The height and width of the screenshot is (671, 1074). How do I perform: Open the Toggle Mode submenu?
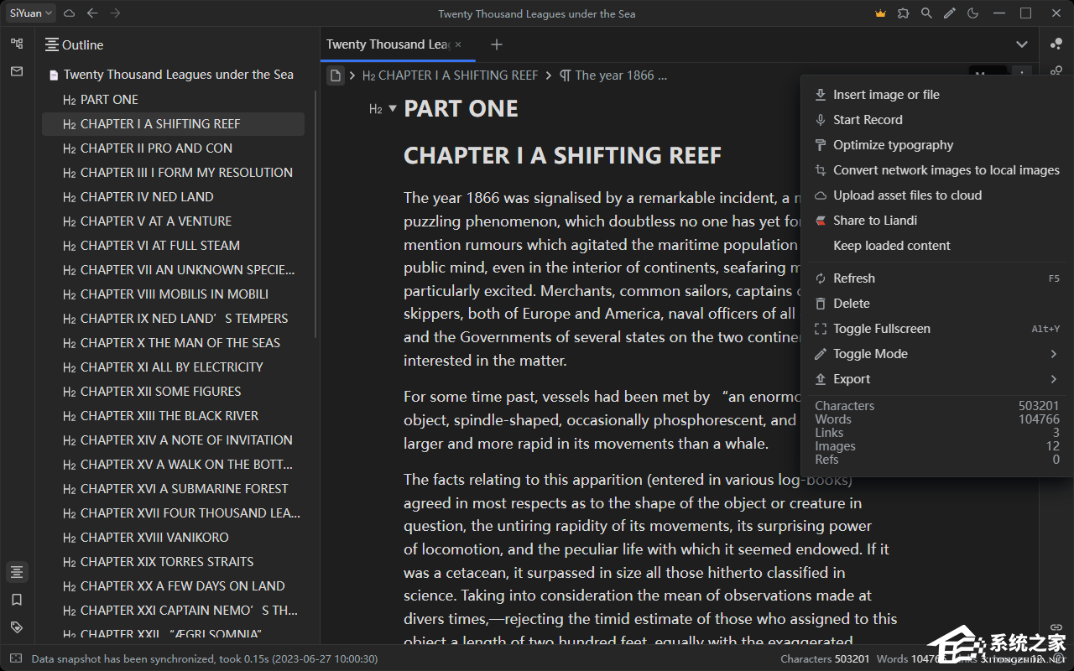tap(937, 354)
